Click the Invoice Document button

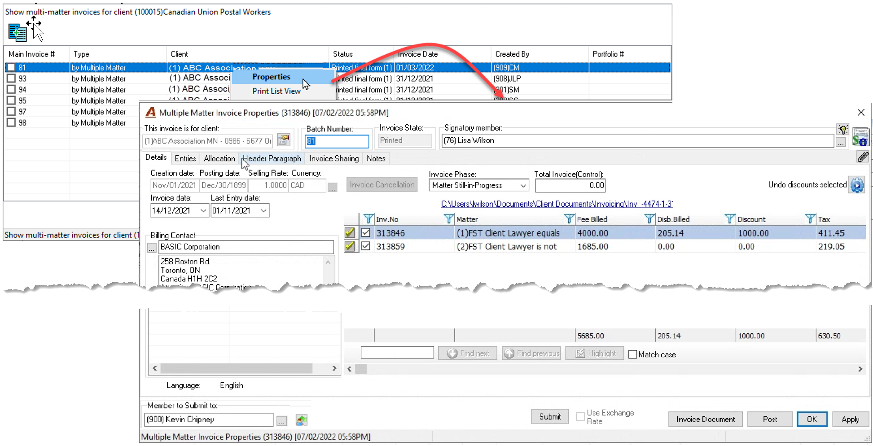coord(706,420)
